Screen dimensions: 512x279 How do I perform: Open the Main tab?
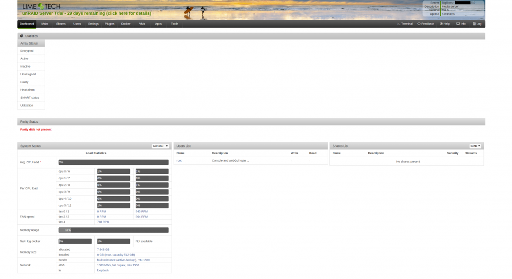click(x=45, y=24)
